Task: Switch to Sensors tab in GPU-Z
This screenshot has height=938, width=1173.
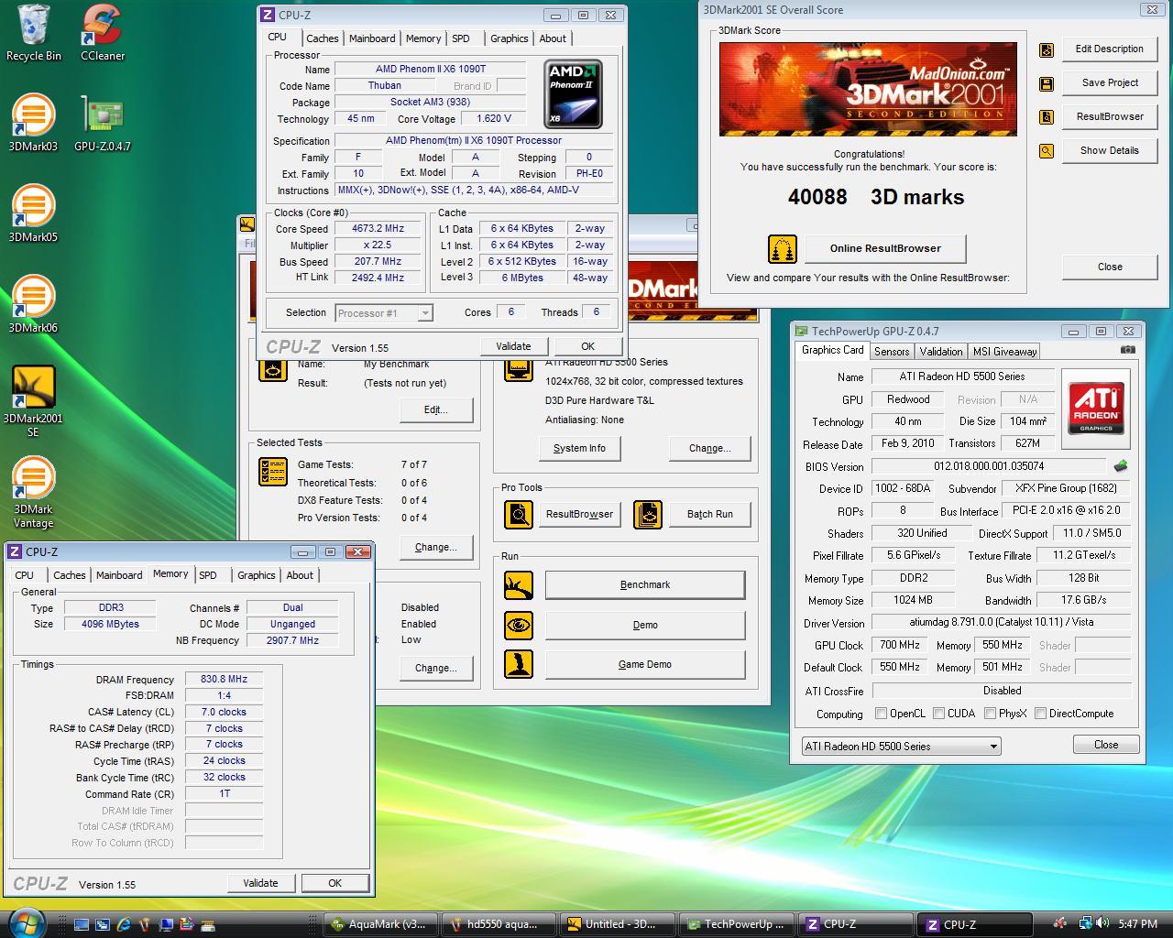Action: pyautogui.click(x=892, y=352)
